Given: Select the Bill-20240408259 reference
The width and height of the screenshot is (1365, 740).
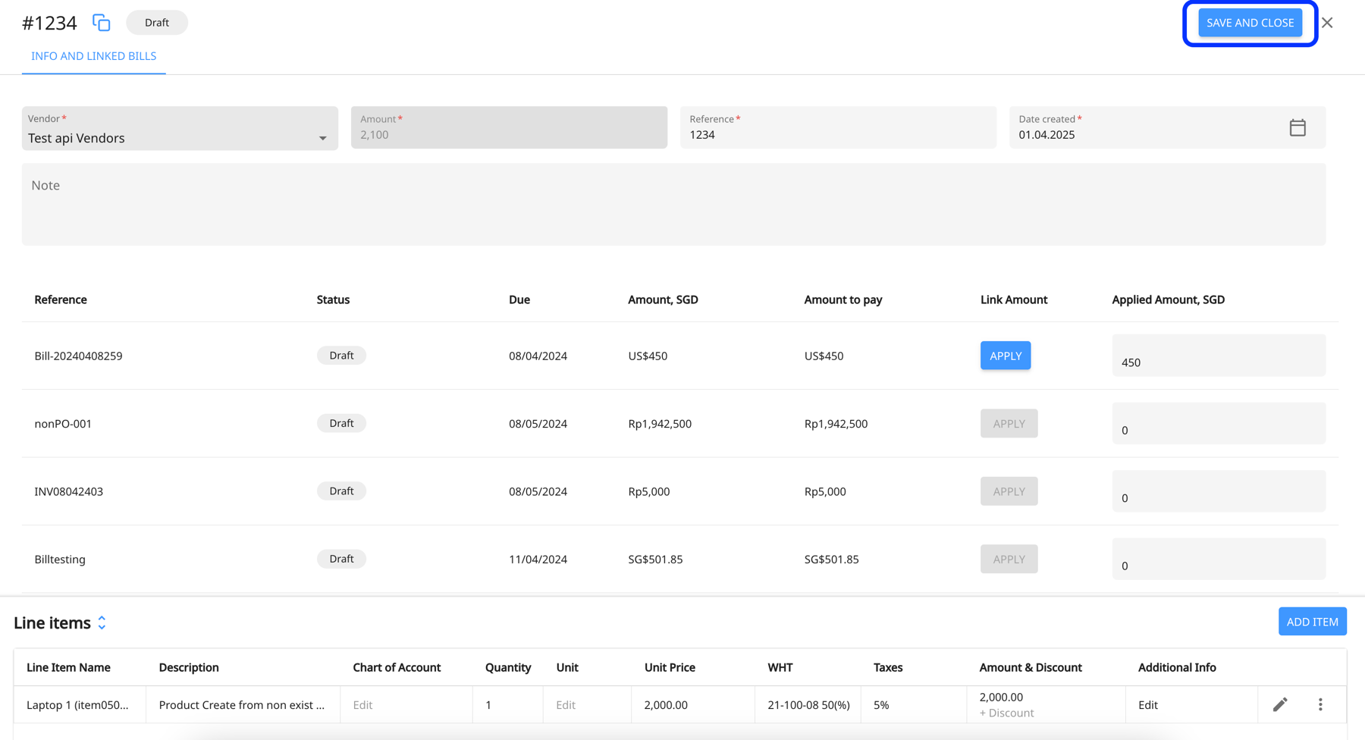Looking at the screenshot, I should pos(78,356).
